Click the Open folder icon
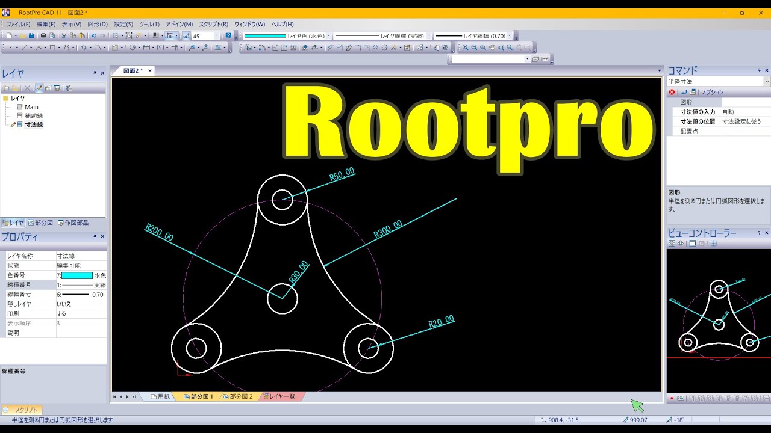The height and width of the screenshot is (433, 771). 23,35
